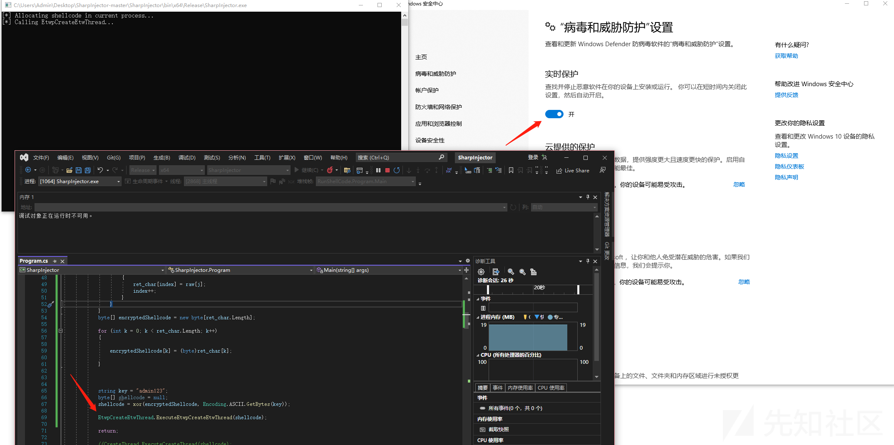Image resolution: width=894 pixels, height=445 pixels.
Task: Click the 提供反馈 link
Action: pos(786,95)
